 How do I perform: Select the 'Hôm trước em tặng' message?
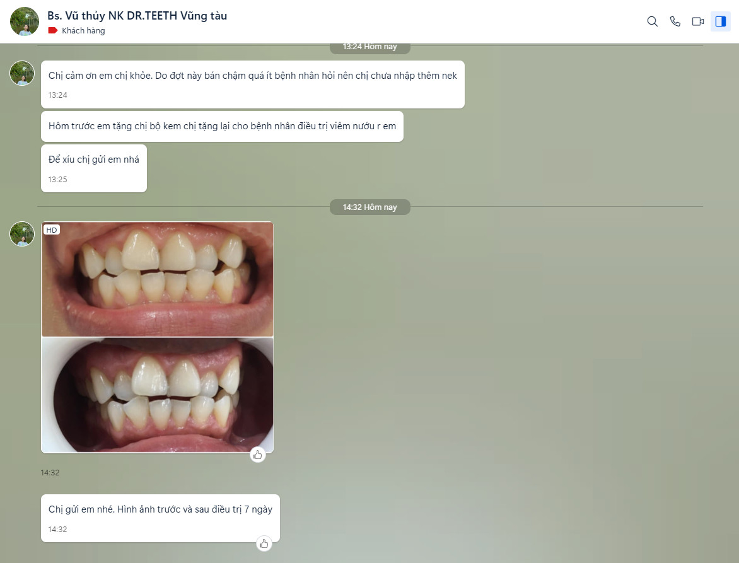(x=222, y=126)
